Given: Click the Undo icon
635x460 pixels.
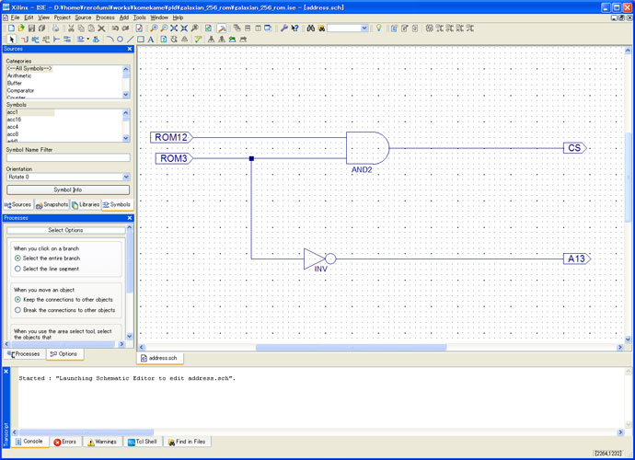Looking at the screenshot, I should point(115,28).
